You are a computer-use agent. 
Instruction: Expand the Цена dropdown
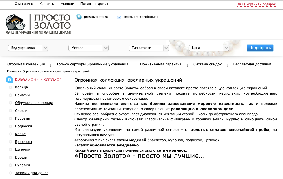point(209,48)
